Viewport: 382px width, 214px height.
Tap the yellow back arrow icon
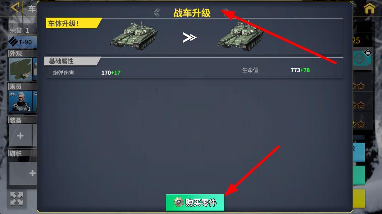[x=15, y=7]
